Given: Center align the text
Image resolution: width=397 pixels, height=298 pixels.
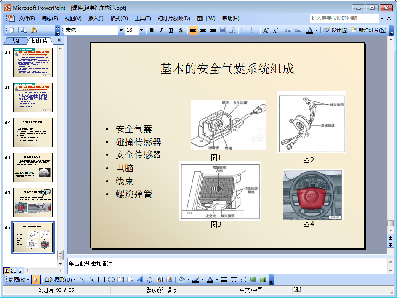Looking at the screenshot, I should [x=203, y=30].
